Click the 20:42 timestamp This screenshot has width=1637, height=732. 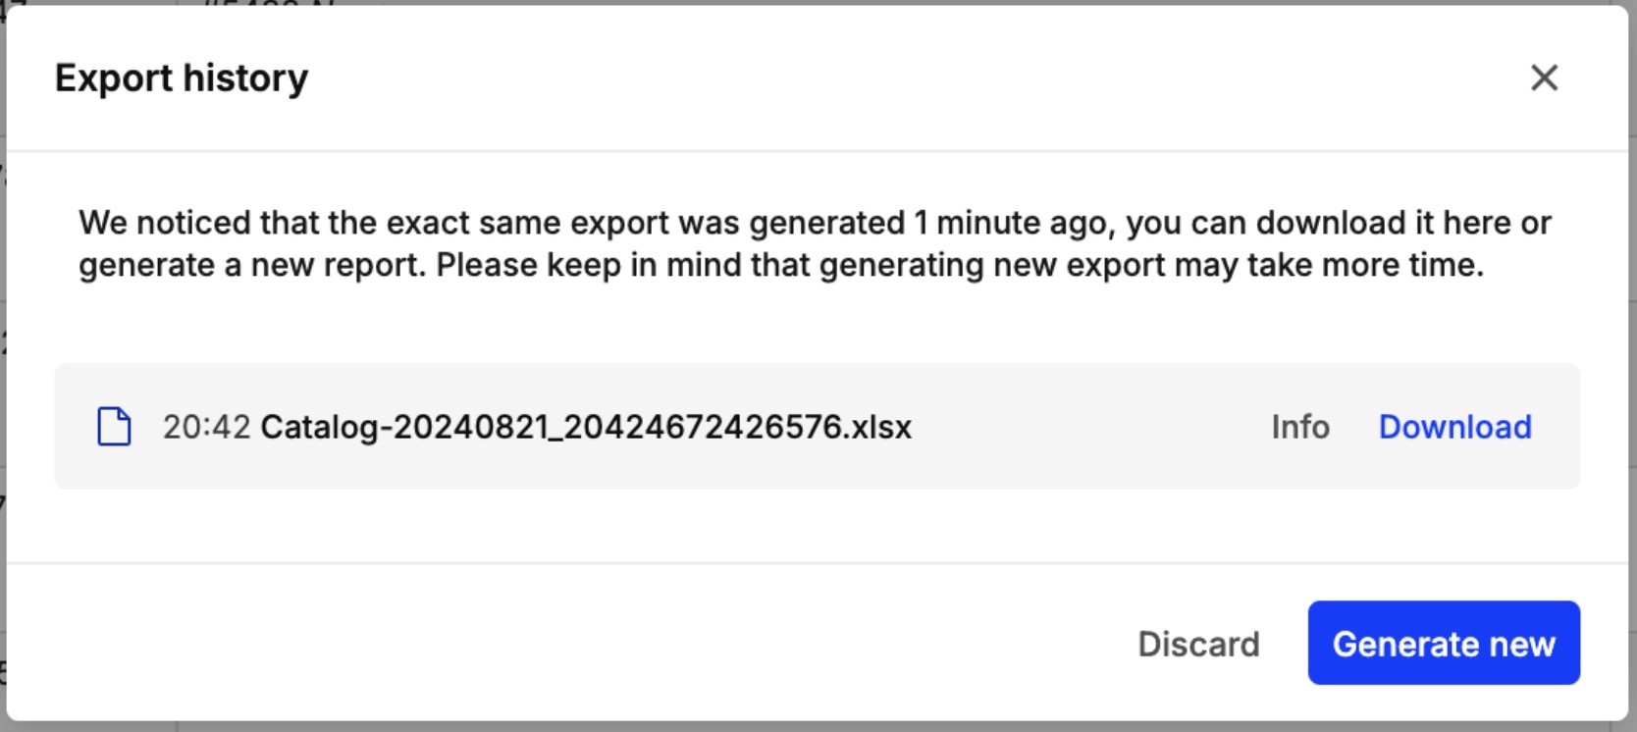206,427
